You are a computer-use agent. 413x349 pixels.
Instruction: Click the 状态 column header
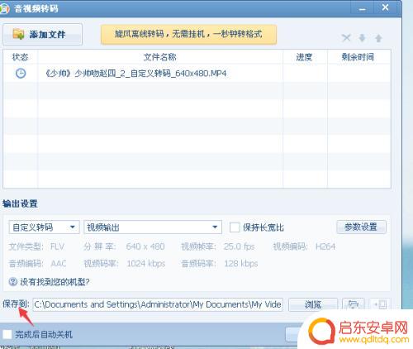pos(21,57)
